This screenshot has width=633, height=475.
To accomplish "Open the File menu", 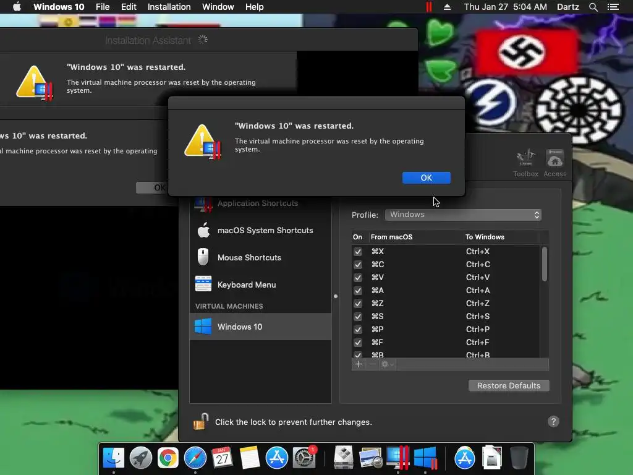I will [x=103, y=7].
